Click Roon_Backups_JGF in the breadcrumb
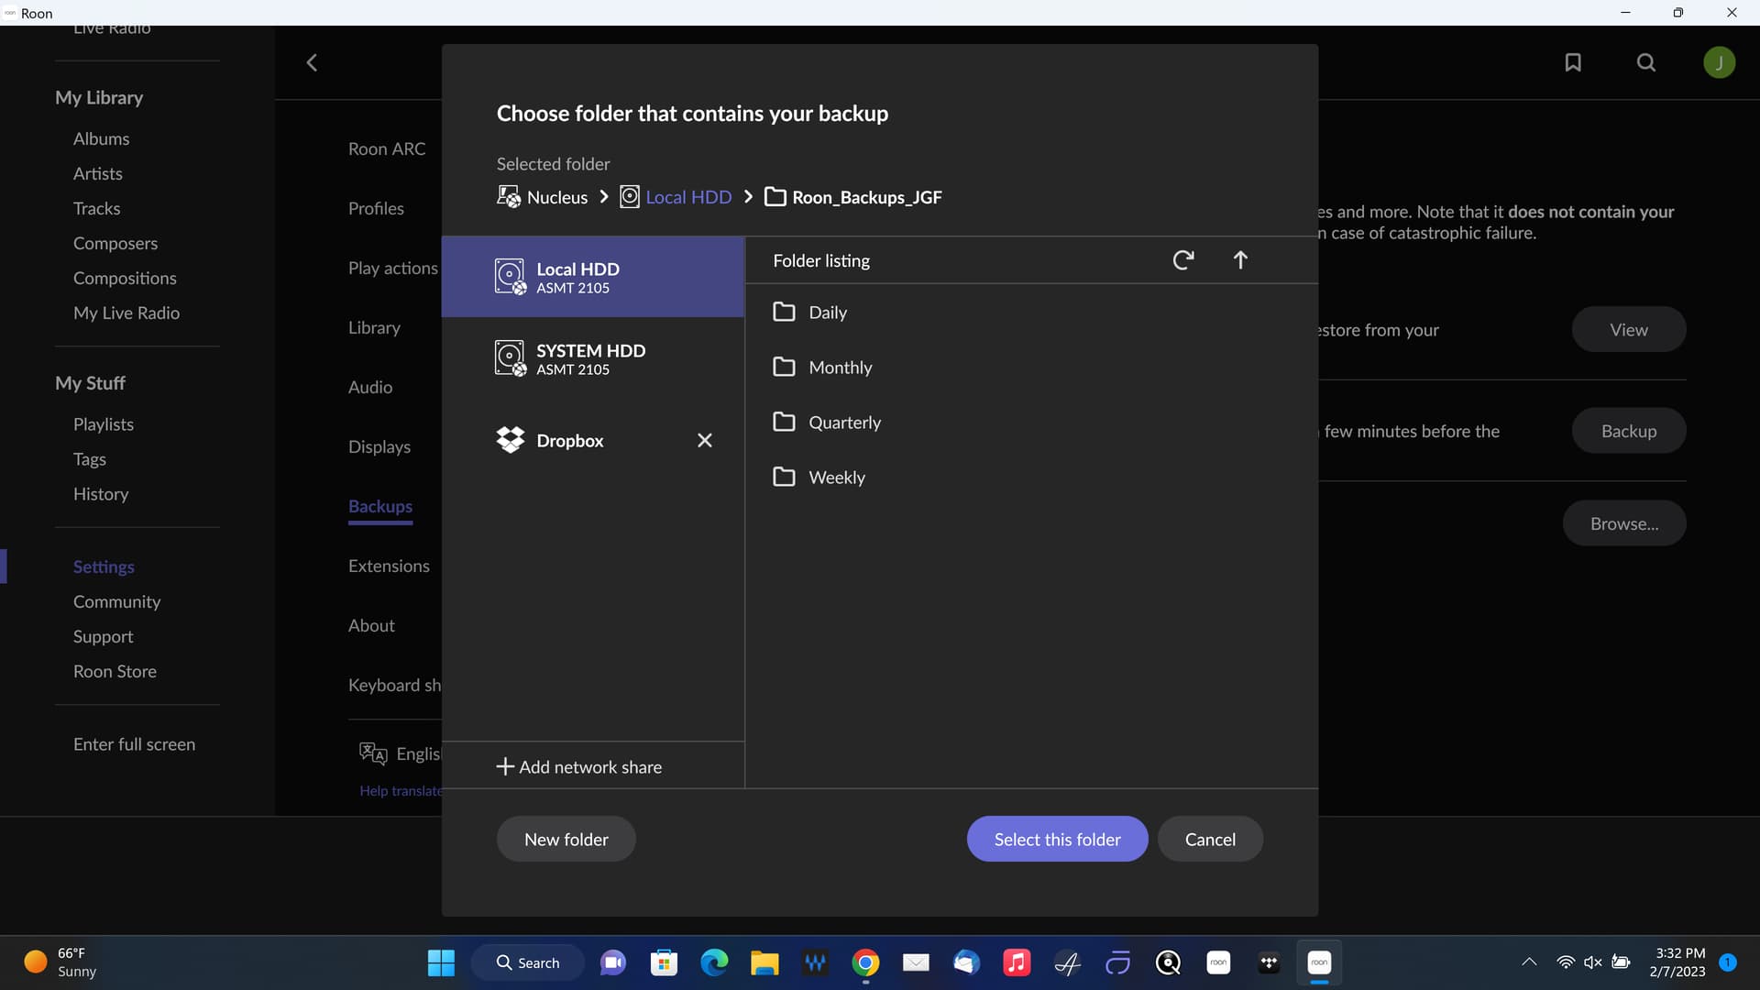This screenshot has height=990, width=1760. coord(866,197)
